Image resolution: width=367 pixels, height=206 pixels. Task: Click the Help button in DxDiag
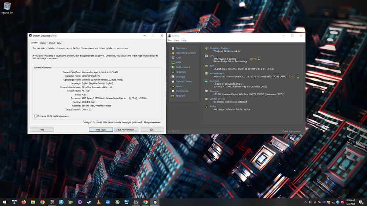tap(42, 130)
